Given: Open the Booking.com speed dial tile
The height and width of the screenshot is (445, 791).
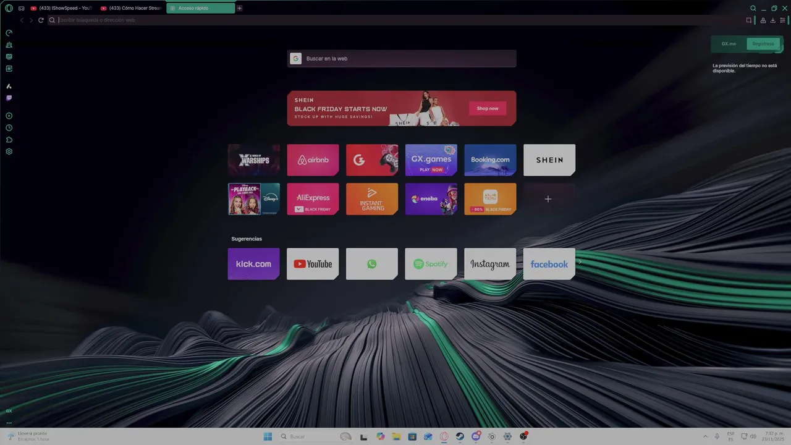Looking at the screenshot, I should (490, 160).
